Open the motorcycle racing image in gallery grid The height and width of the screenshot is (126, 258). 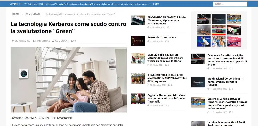pyautogui.click(x=219, y=30)
